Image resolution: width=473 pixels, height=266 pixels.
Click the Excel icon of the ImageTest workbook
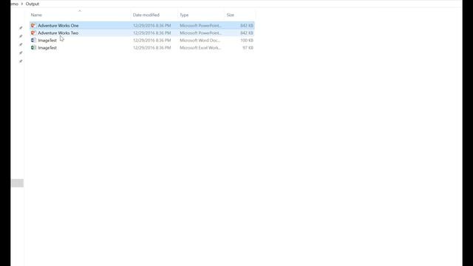point(33,47)
